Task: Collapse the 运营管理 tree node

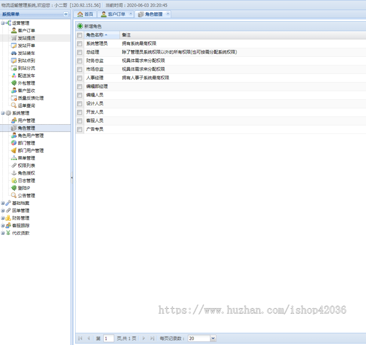Action: tap(3, 23)
